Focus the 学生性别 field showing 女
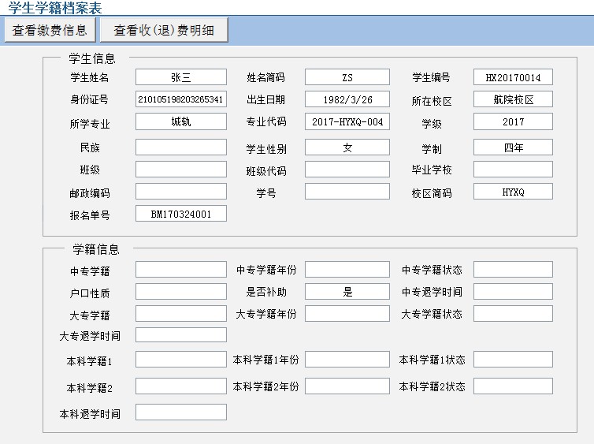Viewport: 594px width, 444px height. pyautogui.click(x=347, y=147)
